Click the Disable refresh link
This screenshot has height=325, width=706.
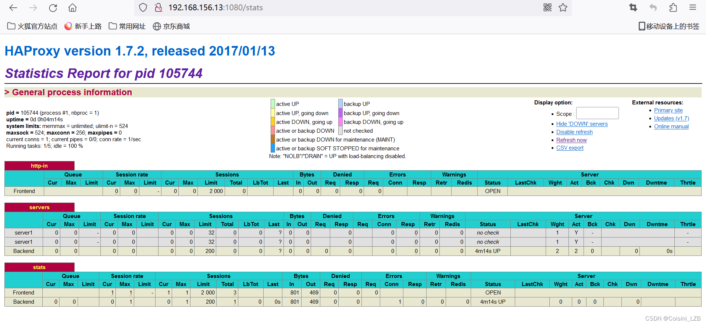tap(574, 132)
